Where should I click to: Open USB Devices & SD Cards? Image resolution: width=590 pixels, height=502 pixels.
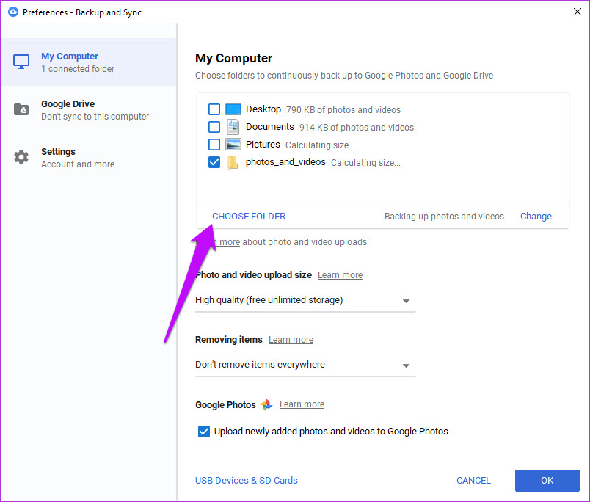tap(247, 481)
